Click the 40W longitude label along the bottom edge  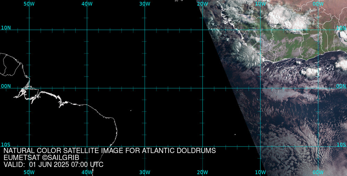pos(87,172)
